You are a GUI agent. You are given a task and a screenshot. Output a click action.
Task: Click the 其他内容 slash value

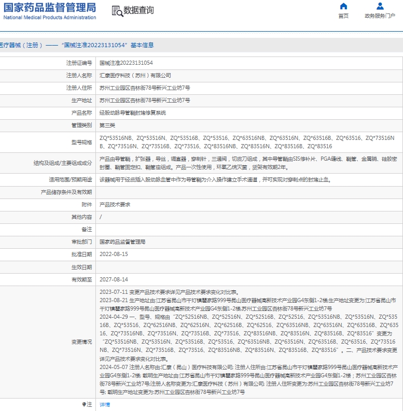click(101, 217)
